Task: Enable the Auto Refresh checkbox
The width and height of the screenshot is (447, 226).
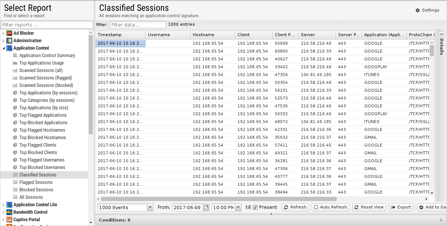Action: tap(316, 207)
